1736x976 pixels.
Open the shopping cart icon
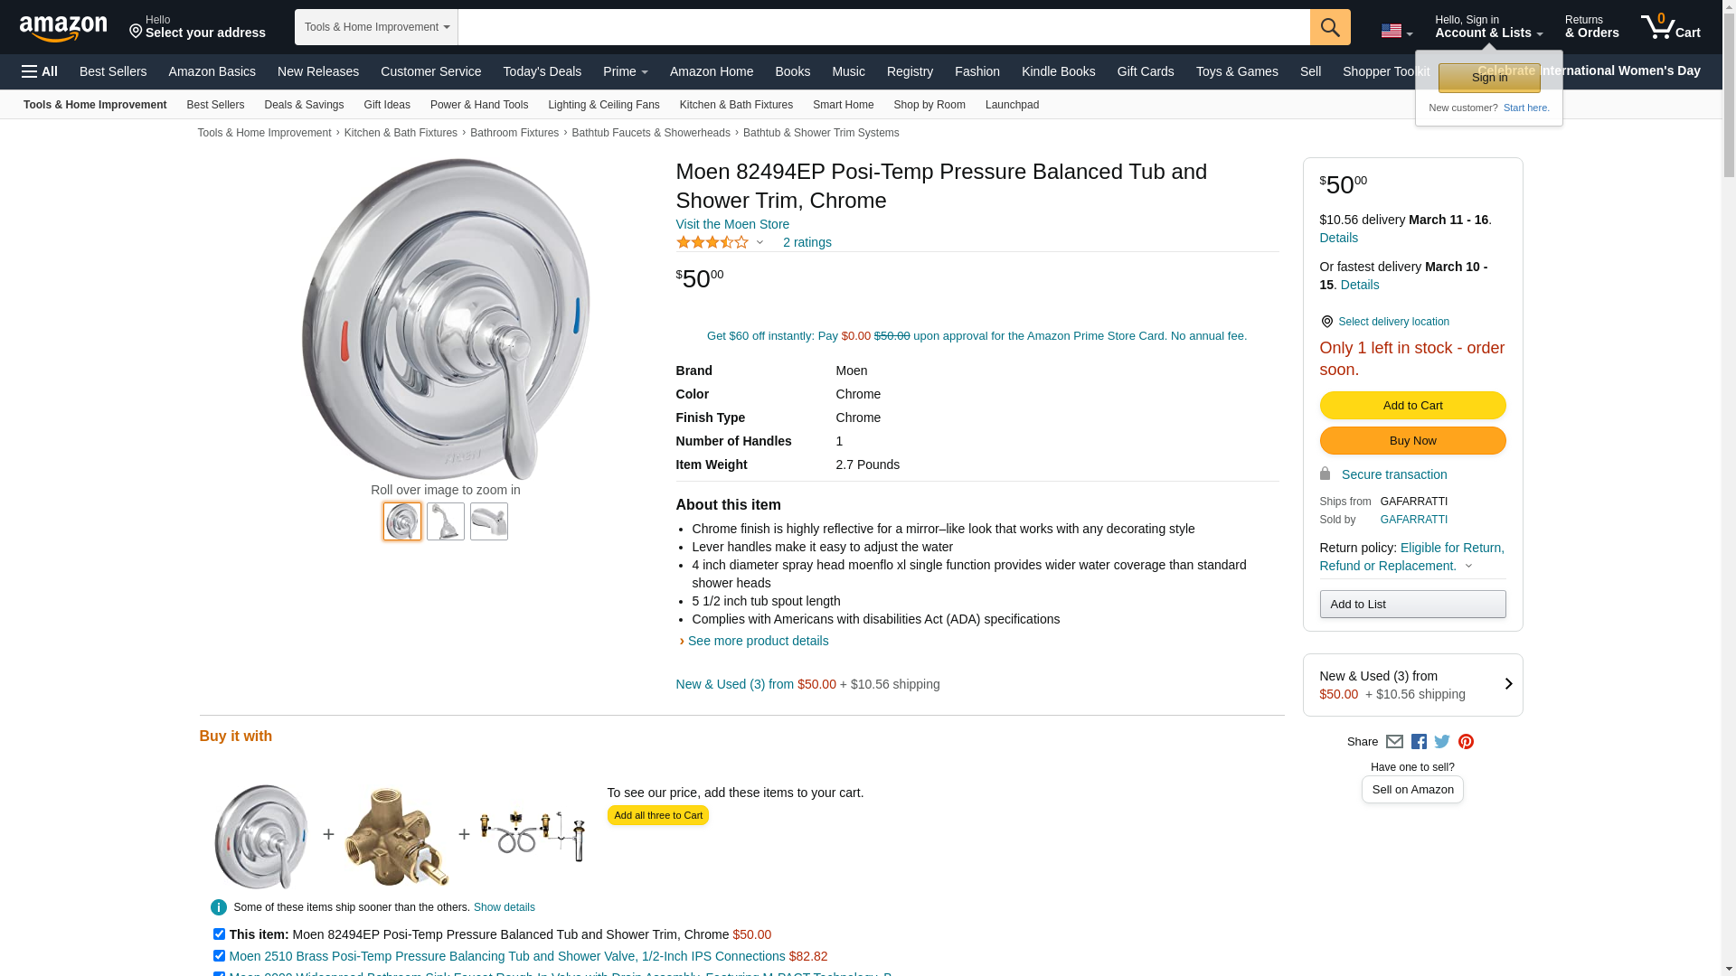click(1670, 26)
